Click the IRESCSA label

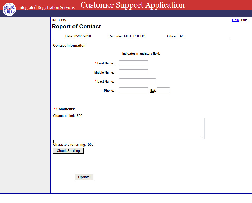click(x=59, y=20)
